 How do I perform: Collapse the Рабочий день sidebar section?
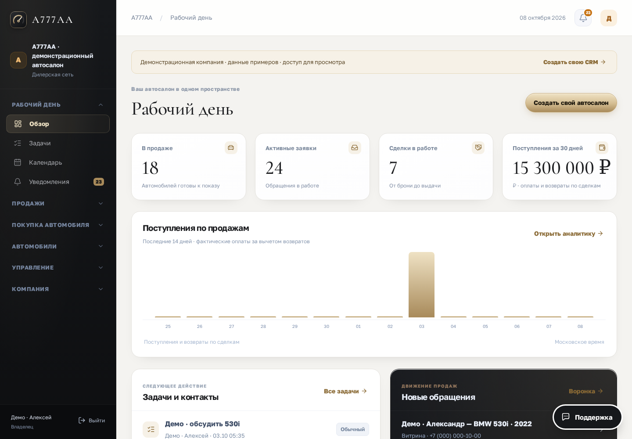[x=58, y=104]
